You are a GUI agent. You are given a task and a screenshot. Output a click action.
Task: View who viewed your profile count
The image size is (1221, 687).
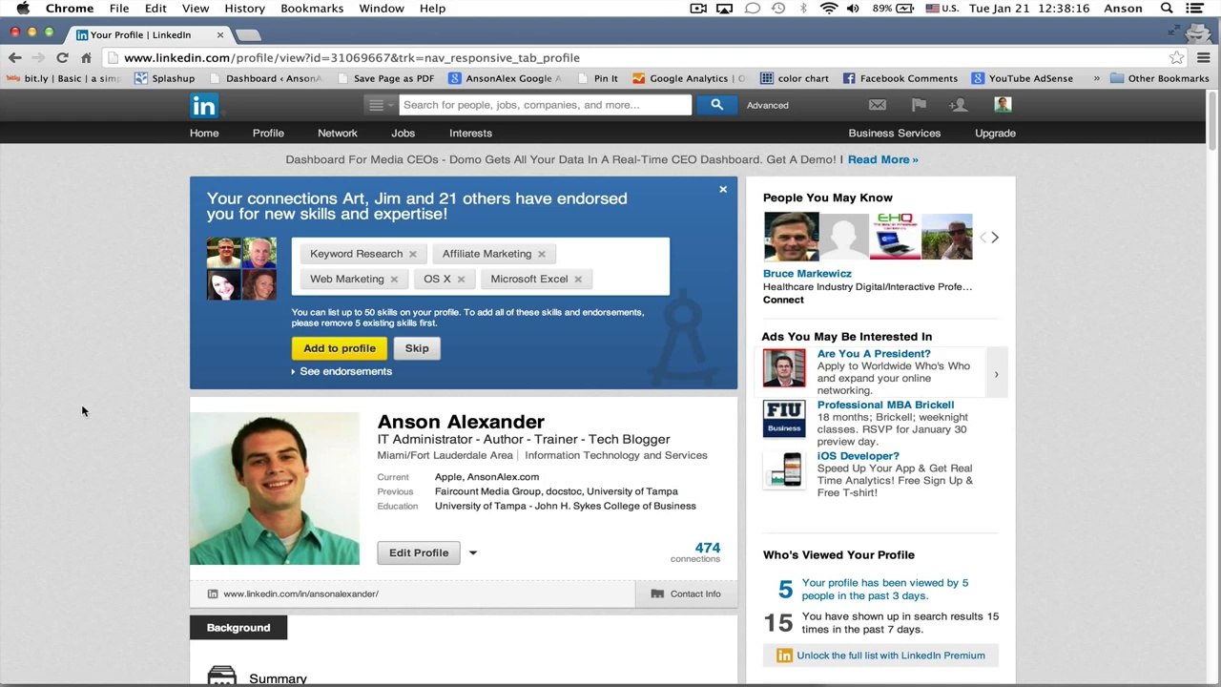click(785, 589)
